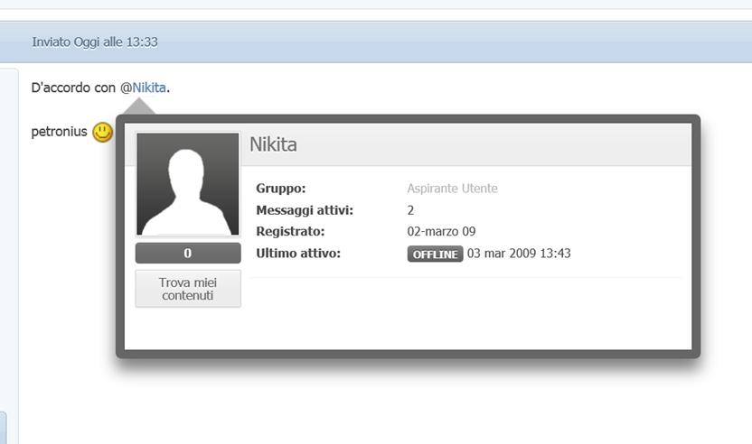The width and height of the screenshot is (752, 444).
Task: Click the Messaggi attivi label
Action: coord(305,210)
